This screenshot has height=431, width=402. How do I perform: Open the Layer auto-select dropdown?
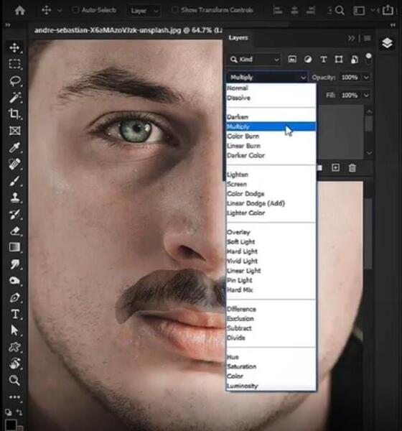pyautogui.click(x=144, y=11)
